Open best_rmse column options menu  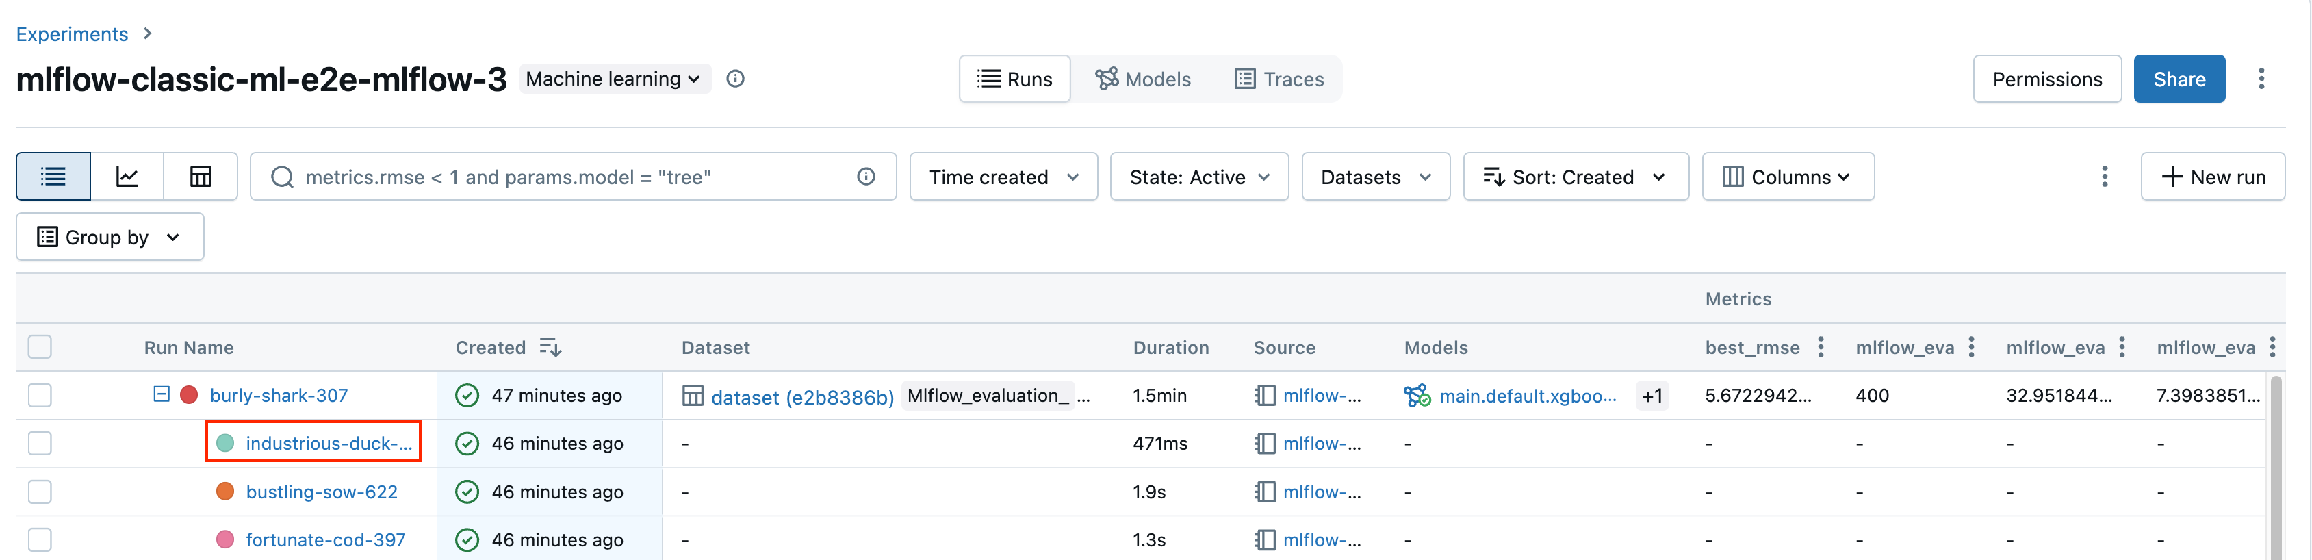(x=1820, y=347)
